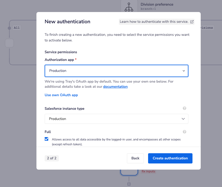Open the documentation link
This screenshot has width=222, height=187.
point(115,86)
